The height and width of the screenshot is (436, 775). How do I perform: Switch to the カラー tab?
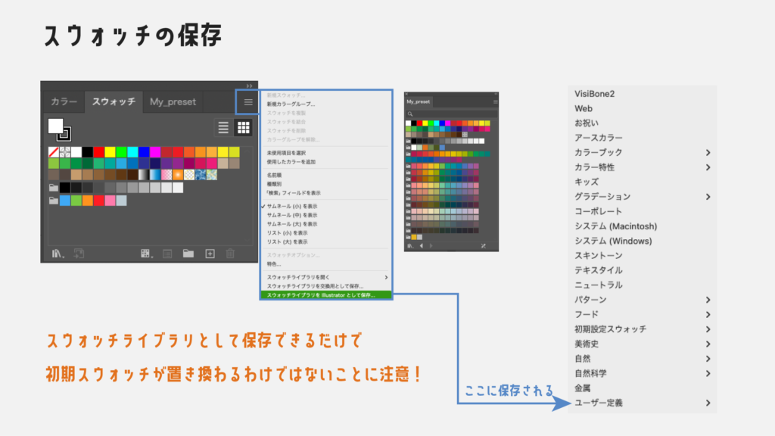coord(64,101)
